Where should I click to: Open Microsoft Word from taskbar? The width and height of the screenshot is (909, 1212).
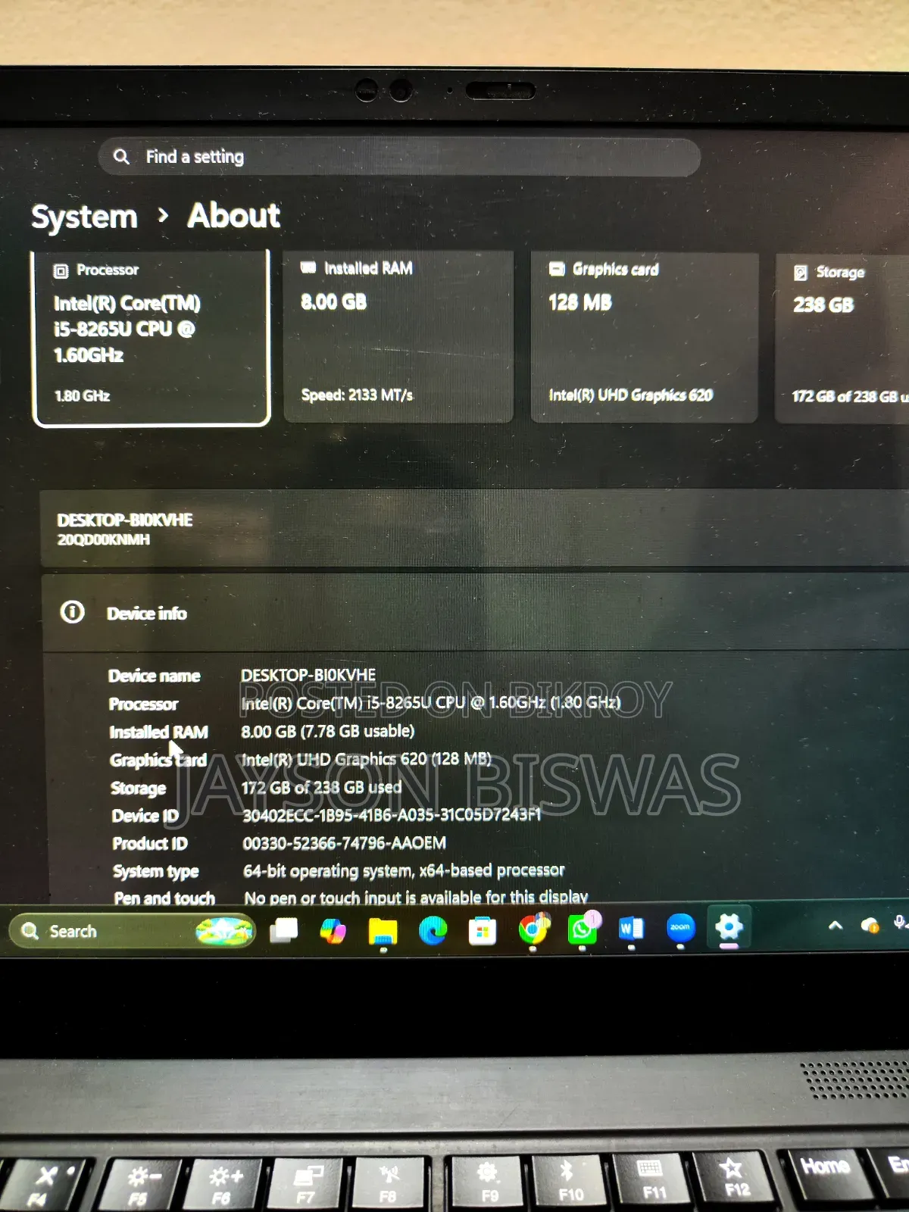point(631,928)
